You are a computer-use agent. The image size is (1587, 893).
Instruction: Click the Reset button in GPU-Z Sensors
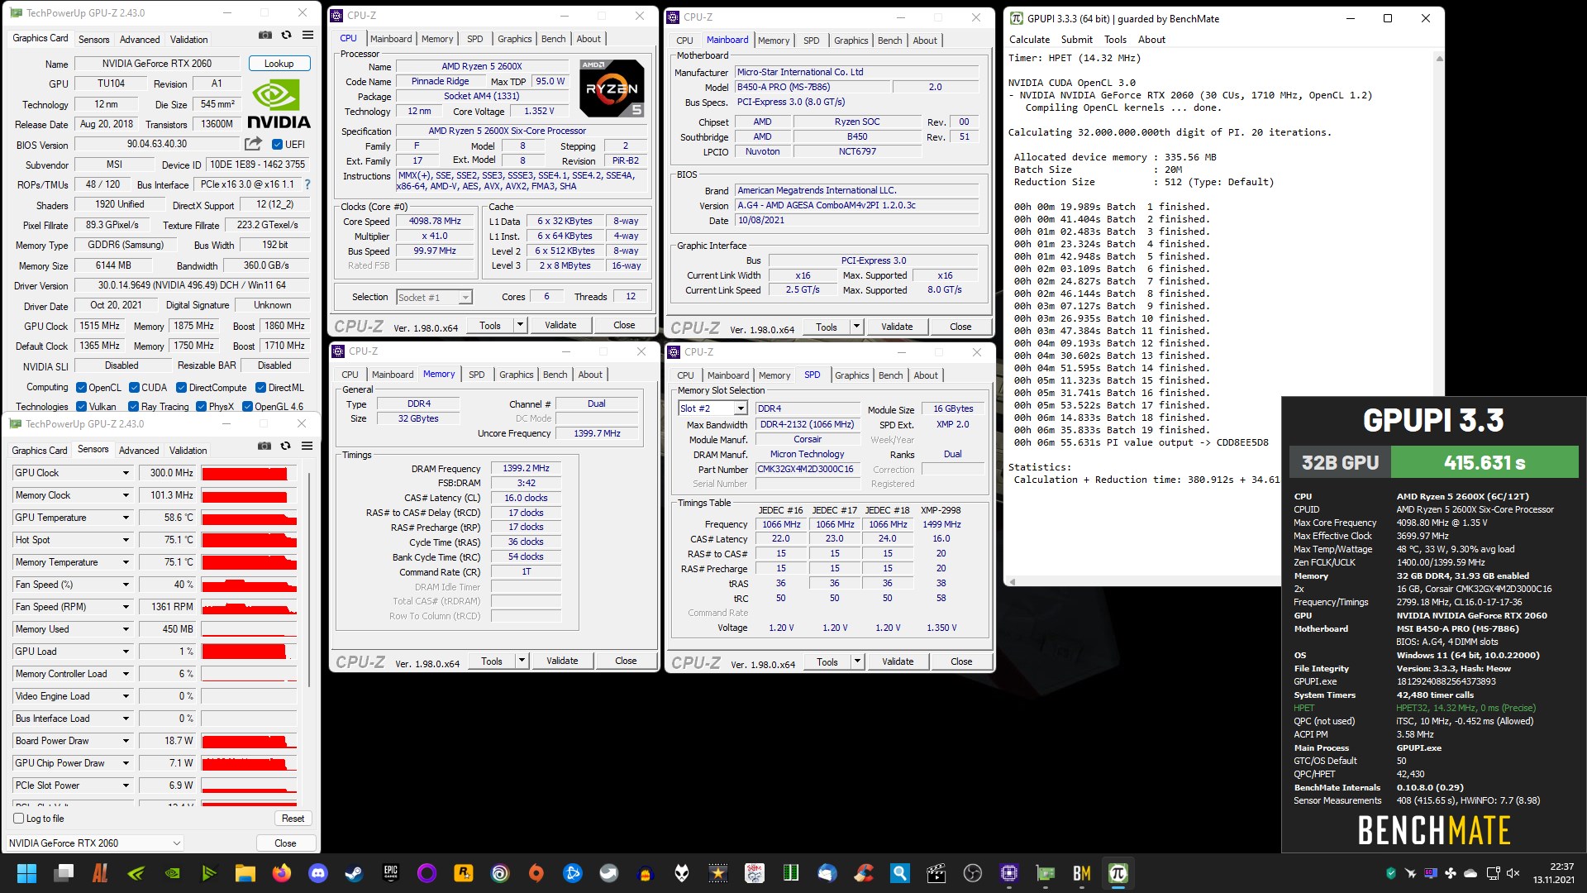[293, 819]
